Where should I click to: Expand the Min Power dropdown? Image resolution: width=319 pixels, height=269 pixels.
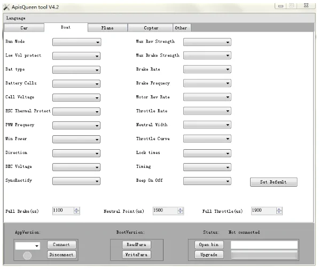(x=76, y=139)
